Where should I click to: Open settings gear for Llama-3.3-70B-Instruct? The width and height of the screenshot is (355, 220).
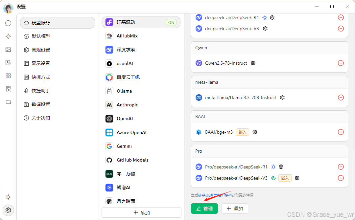282,98
